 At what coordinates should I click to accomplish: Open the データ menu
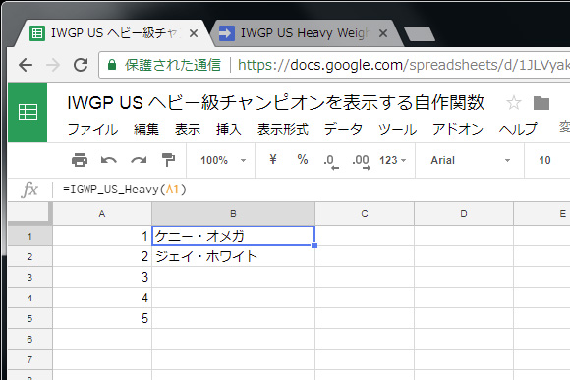coord(343,129)
